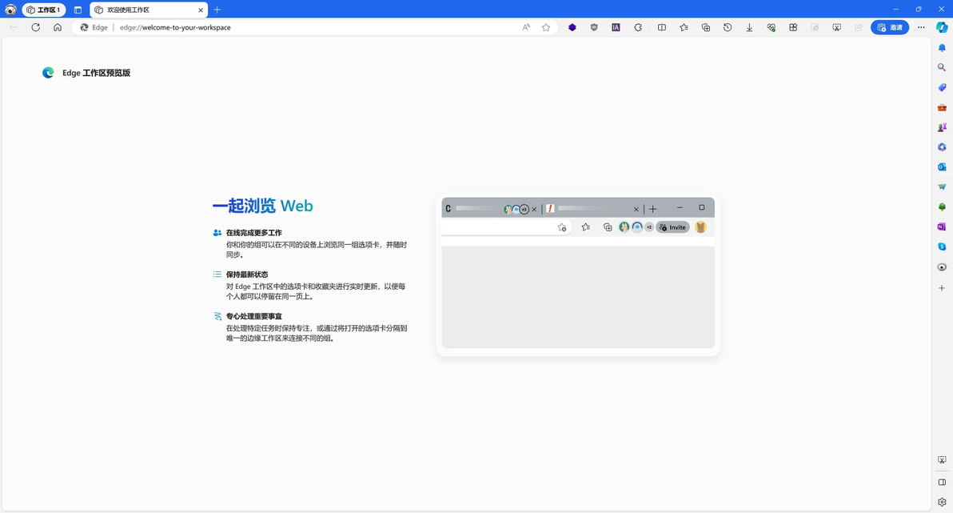This screenshot has height=513, width=953.
Task: Open the green tree sidebar app
Action: pos(942,207)
